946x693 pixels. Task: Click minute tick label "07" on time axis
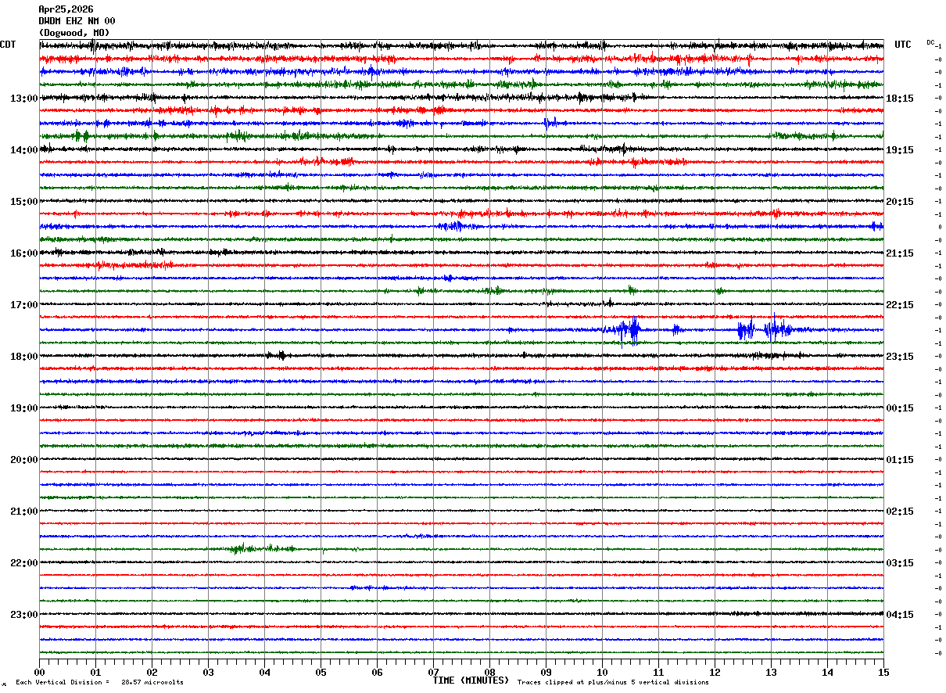coord(433,673)
